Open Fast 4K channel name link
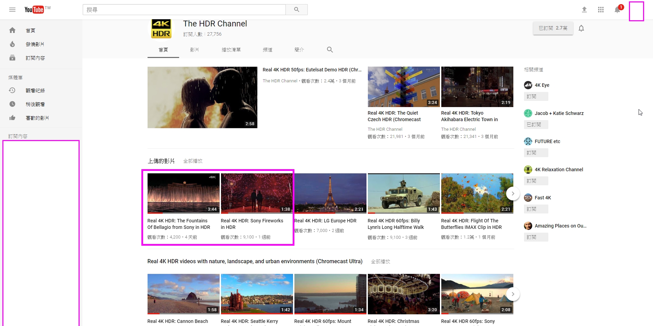Viewport: 653px width, 326px height. pyautogui.click(x=543, y=198)
